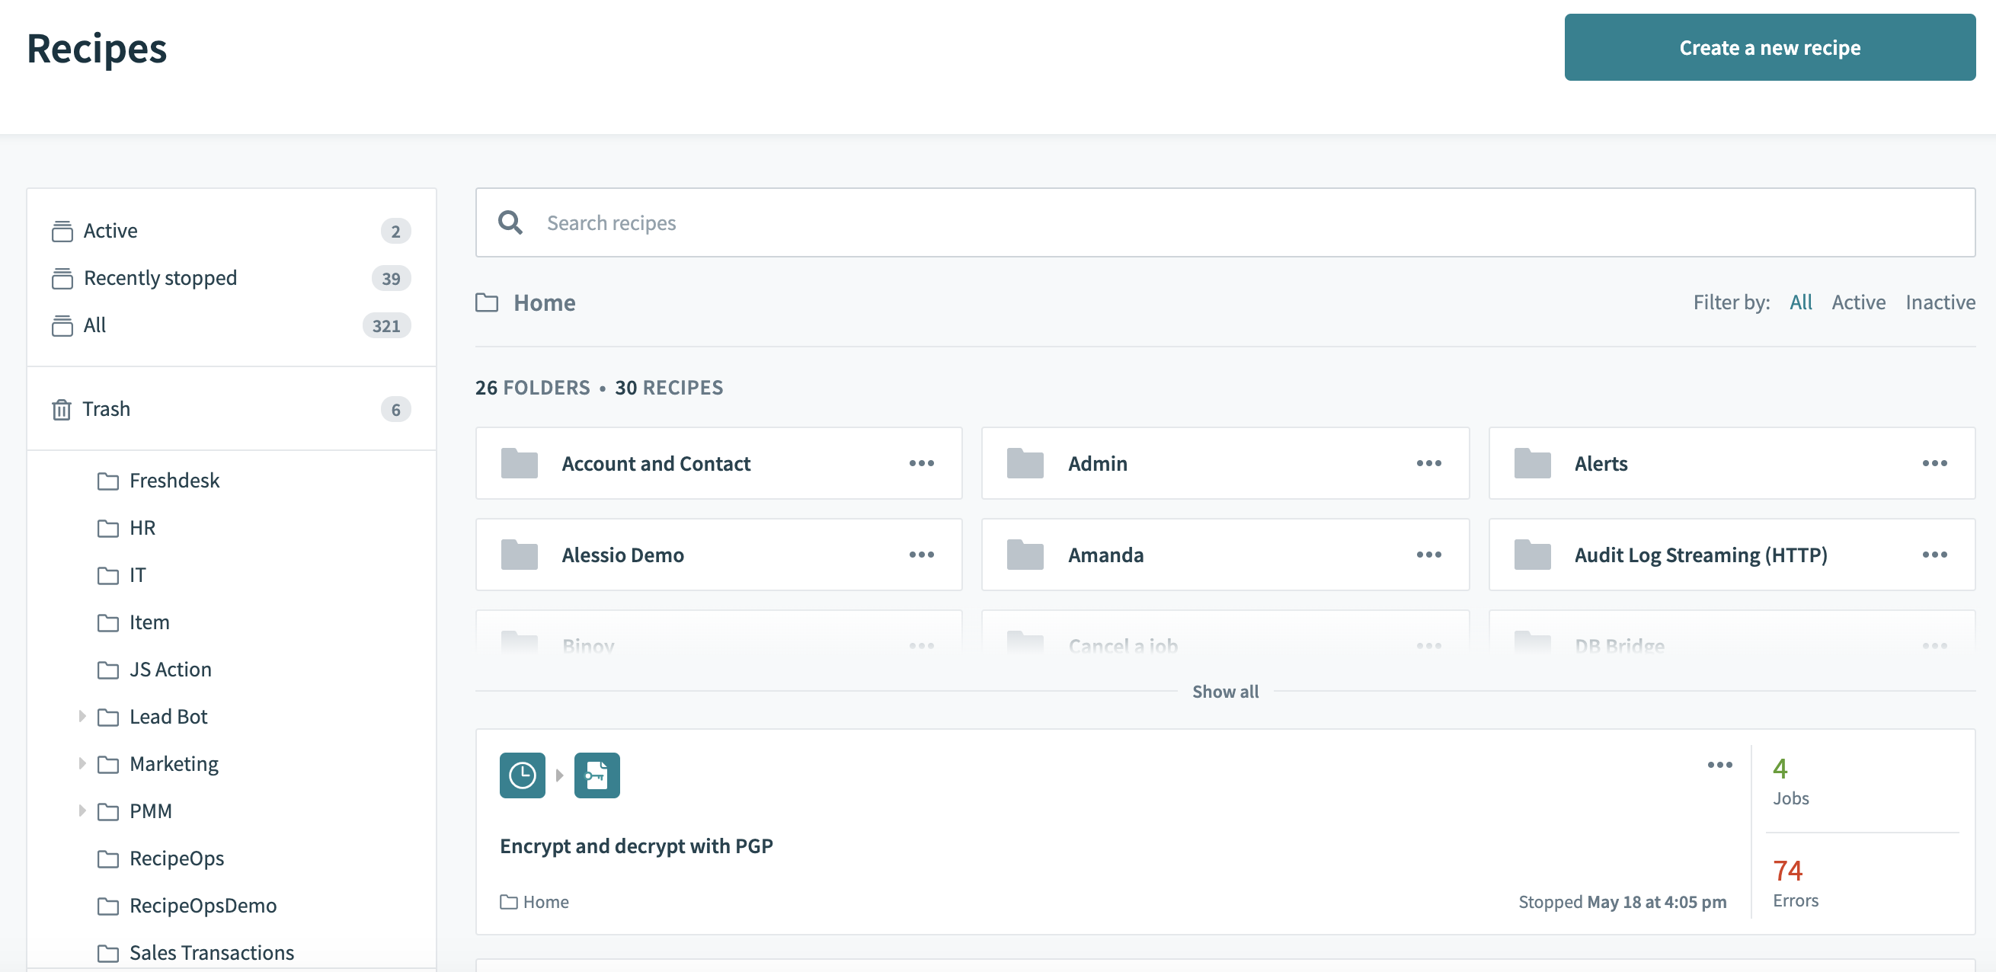Expand the Lead Bot folder in sidebar
This screenshot has height=972, width=1996.
point(83,716)
